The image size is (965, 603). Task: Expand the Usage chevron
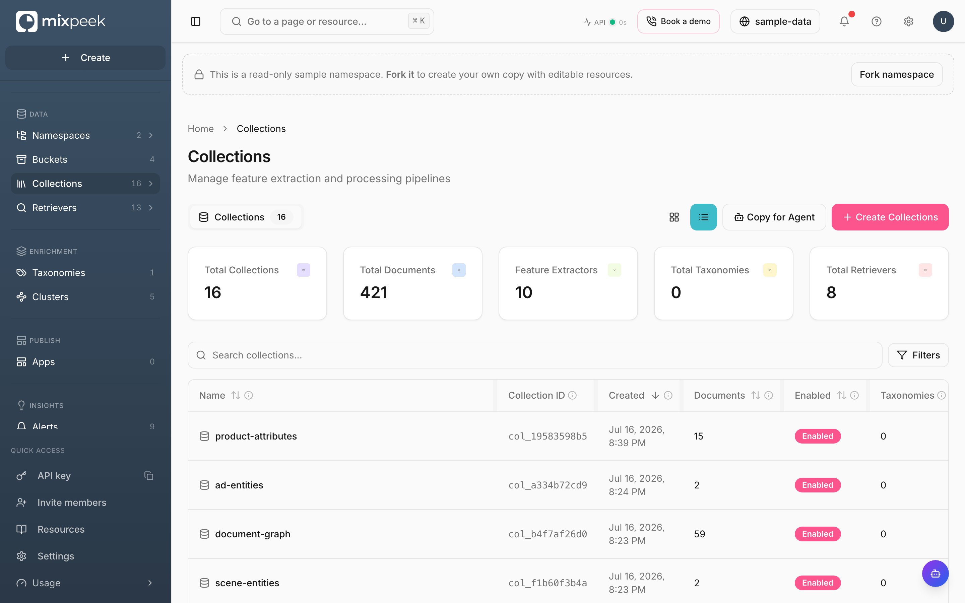[x=150, y=583]
